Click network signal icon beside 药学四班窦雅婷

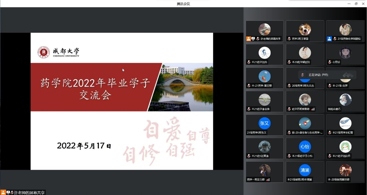[313, 109]
